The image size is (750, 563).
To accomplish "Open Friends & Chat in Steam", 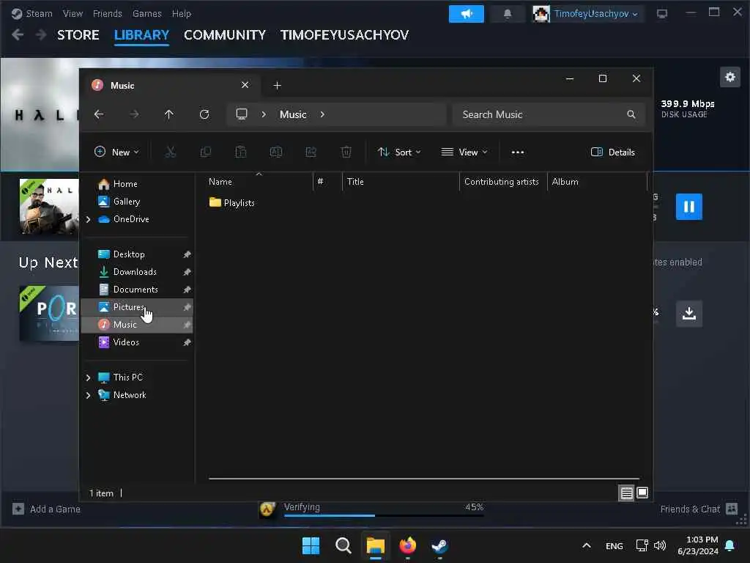I will (x=699, y=509).
